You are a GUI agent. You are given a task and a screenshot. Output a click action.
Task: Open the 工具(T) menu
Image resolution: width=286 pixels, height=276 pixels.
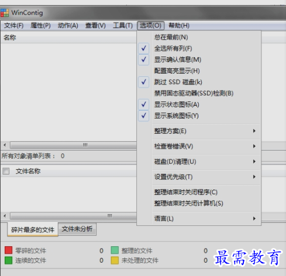[x=123, y=26]
